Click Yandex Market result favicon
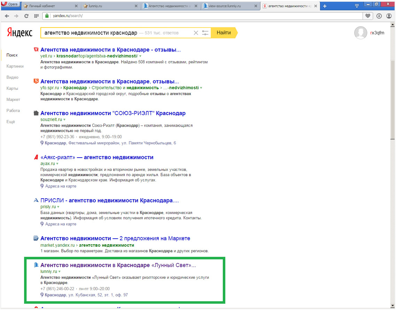 point(36,238)
